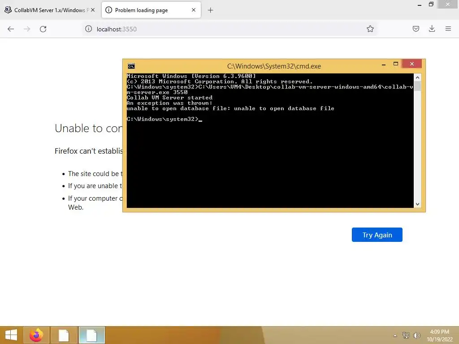Open the first blank-document taskbar item
The width and height of the screenshot is (459, 344).
pos(64,335)
